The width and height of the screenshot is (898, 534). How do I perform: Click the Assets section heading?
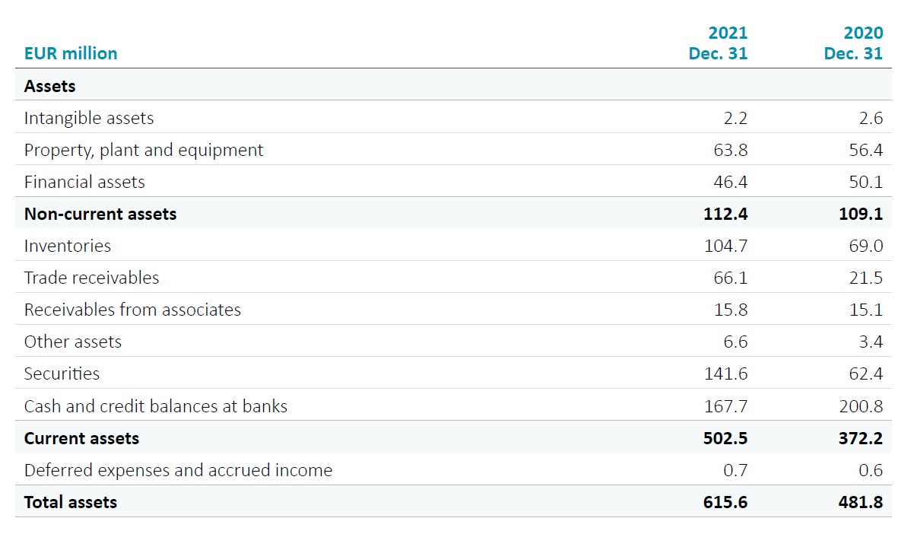click(50, 86)
